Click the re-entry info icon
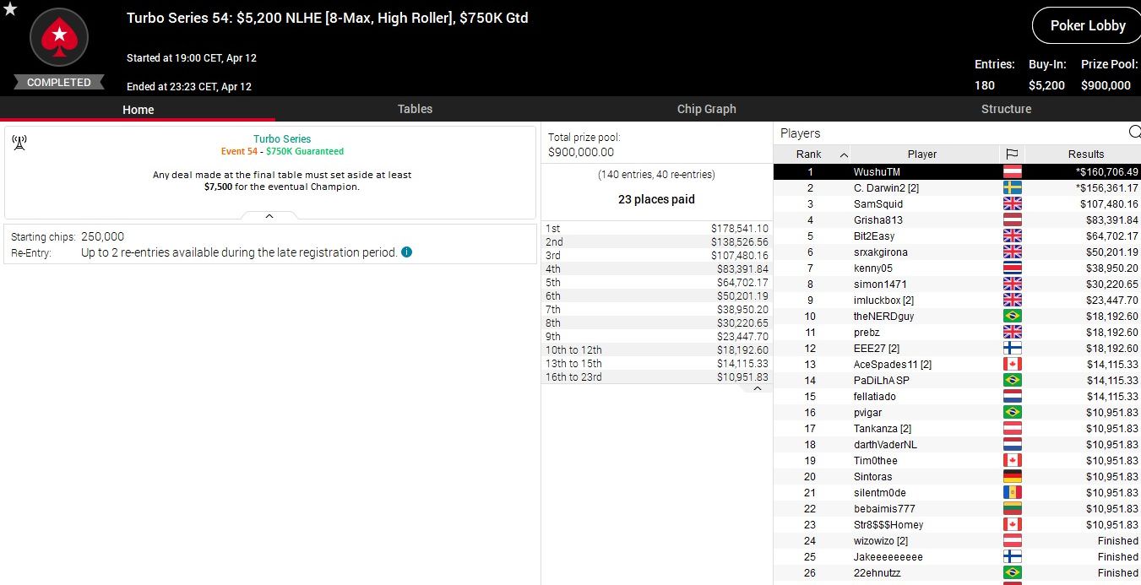Image resolution: width=1141 pixels, height=585 pixels. 406,252
